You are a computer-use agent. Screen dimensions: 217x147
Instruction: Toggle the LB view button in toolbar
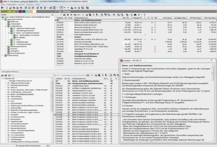(61, 8)
